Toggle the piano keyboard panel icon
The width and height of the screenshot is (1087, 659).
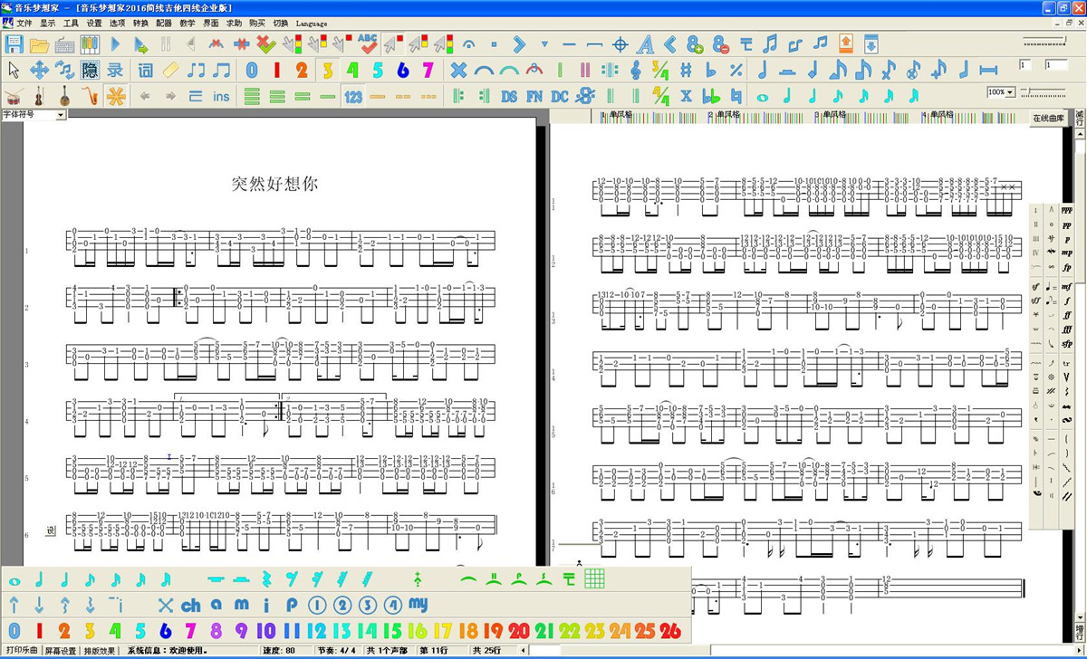coord(90,43)
